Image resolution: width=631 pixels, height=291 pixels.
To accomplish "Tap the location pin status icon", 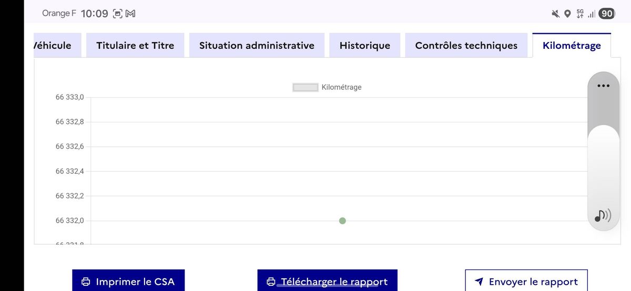I will click(x=567, y=14).
